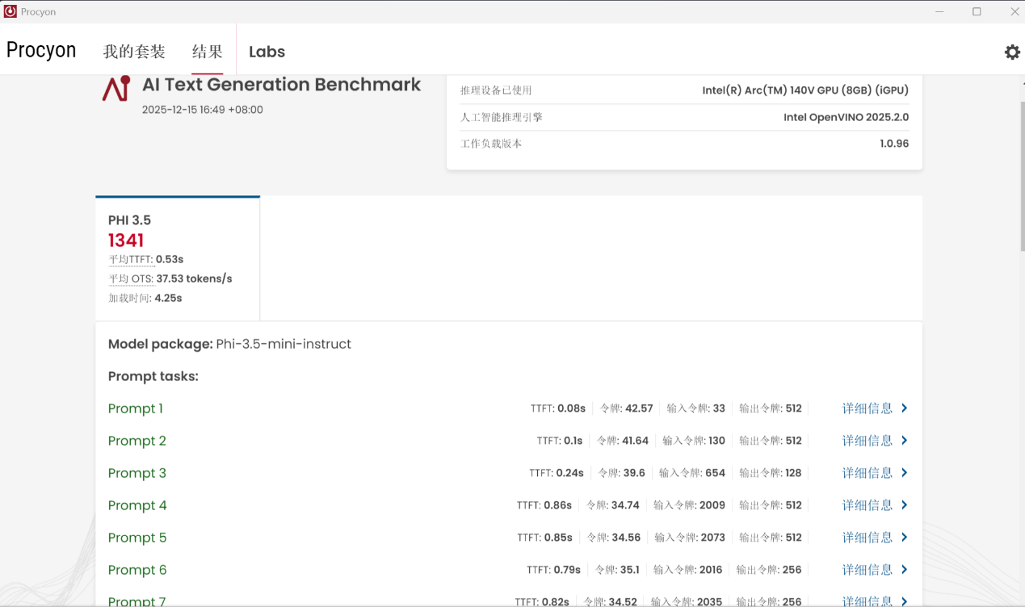Click the 平均 OTS label

[x=131, y=279]
